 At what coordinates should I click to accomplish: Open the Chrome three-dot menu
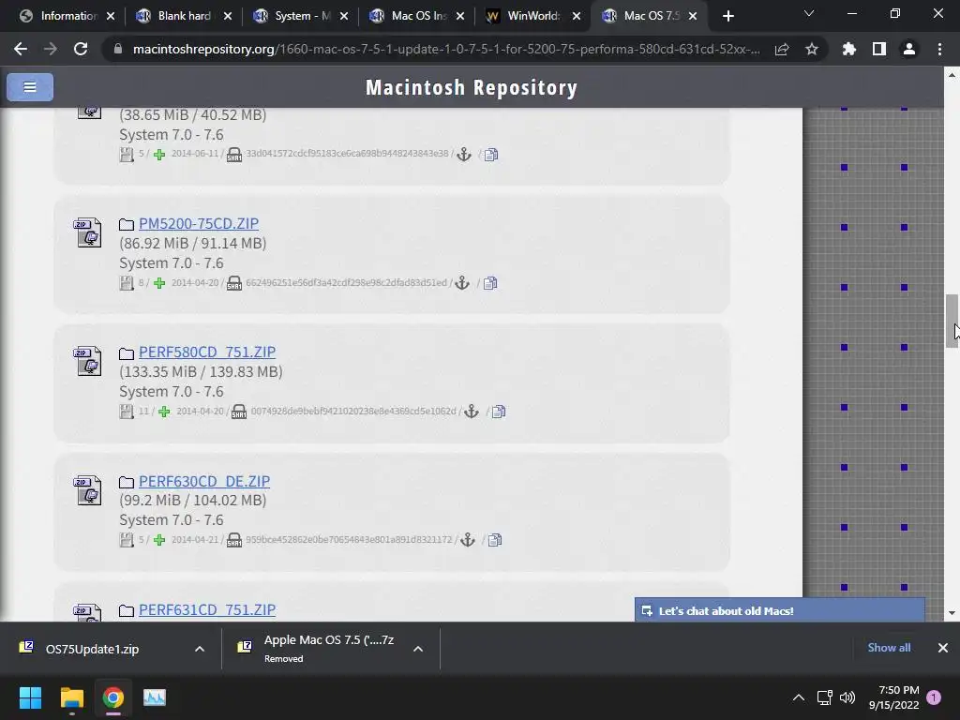coord(939,49)
